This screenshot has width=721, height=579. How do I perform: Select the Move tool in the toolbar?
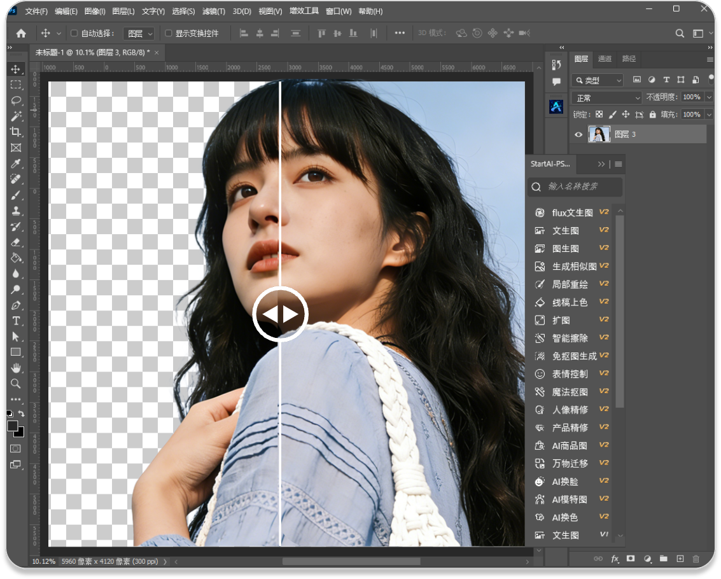click(16, 69)
